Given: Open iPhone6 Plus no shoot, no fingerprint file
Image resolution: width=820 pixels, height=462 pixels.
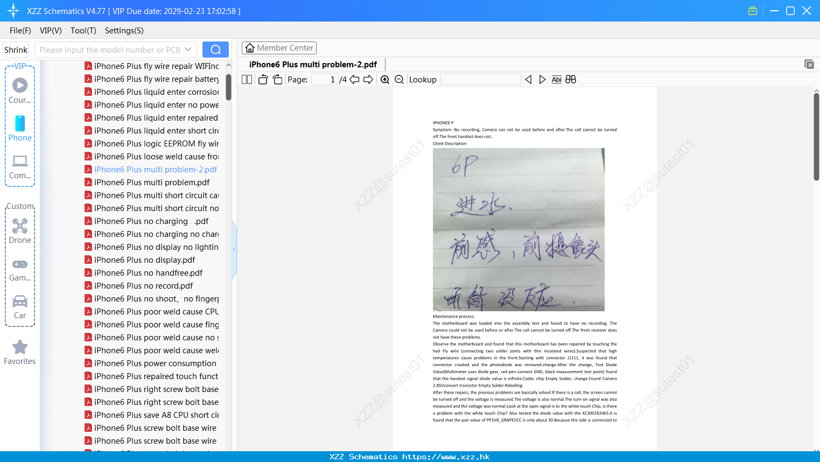Looking at the screenshot, I should [152, 299].
